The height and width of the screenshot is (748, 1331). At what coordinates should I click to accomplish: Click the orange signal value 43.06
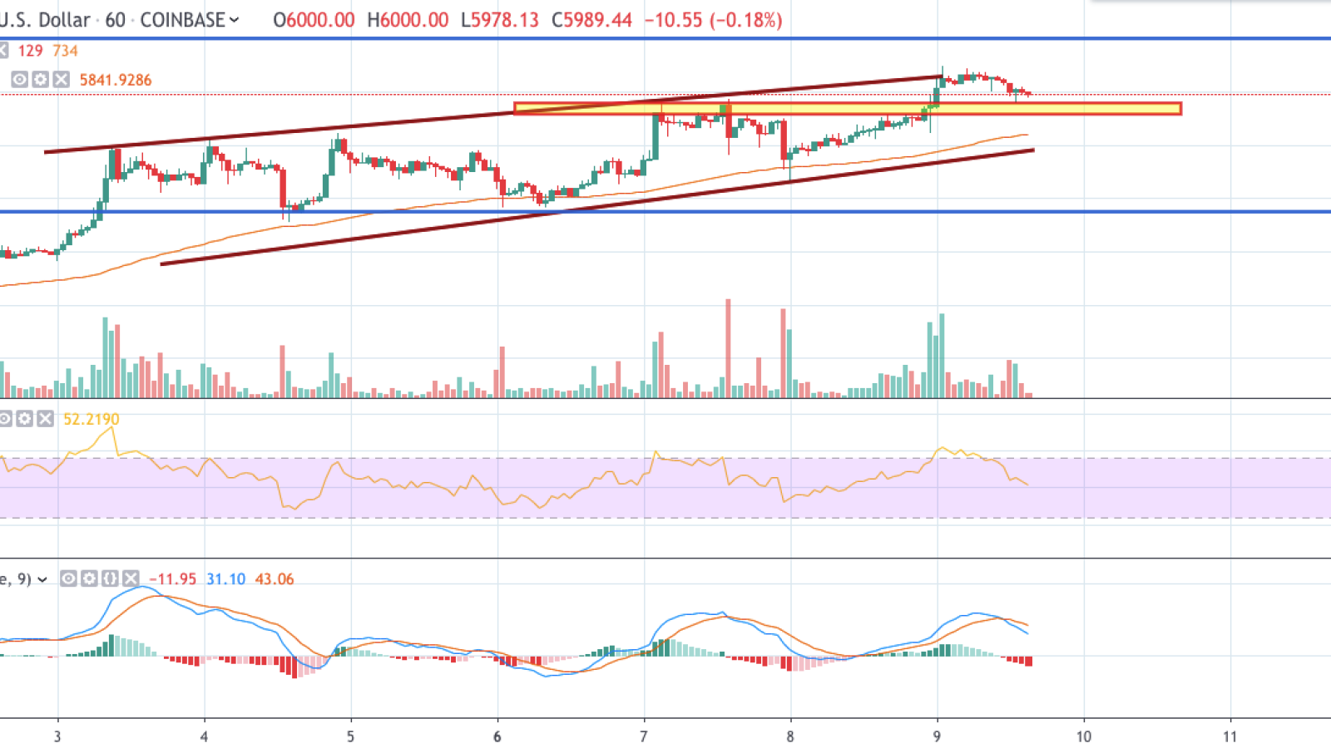click(x=275, y=578)
